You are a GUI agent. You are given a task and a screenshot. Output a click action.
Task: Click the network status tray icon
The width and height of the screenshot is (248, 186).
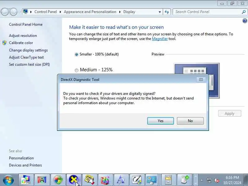point(209,180)
